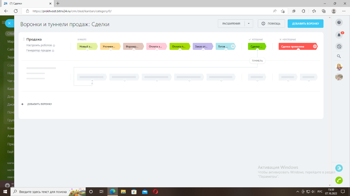Click the blue Добавить воронку button
The width and height of the screenshot is (350, 196).
[x=305, y=24]
